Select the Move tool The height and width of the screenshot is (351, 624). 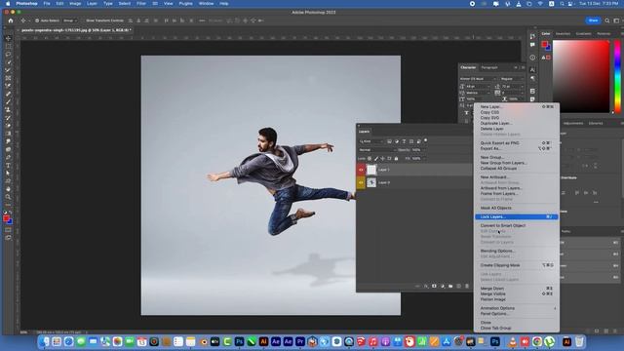pyautogui.click(x=9, y=39)
